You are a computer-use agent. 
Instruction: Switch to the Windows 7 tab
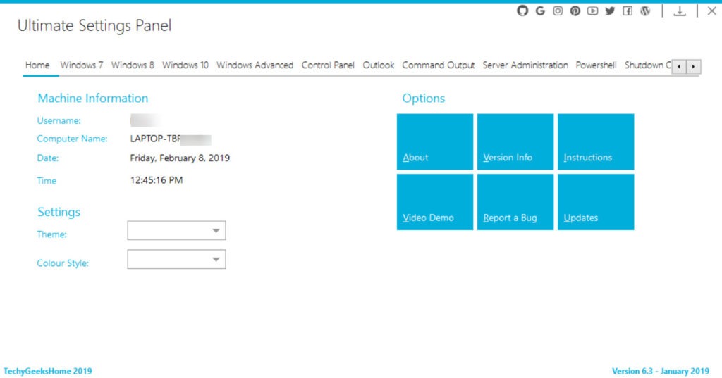[82, 65]
